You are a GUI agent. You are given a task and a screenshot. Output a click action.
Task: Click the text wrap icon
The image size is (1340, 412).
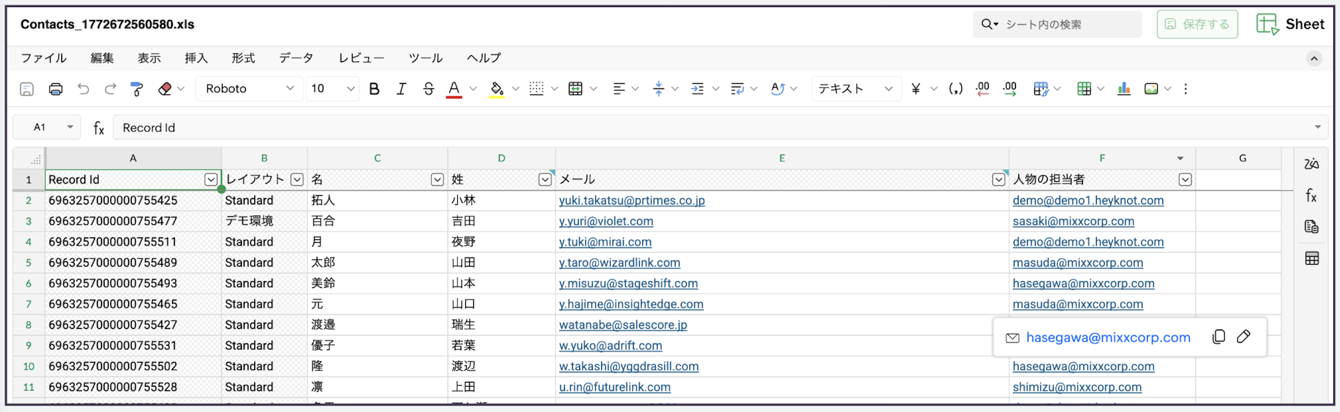(737, 89)
